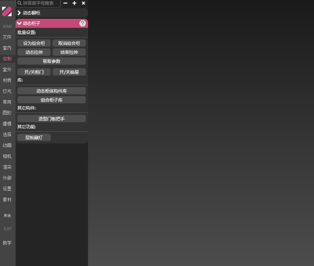The height and width of the screenshot is (266, 314).
Task: Switch to the 常用 sidebar tab
Action: 7,102
